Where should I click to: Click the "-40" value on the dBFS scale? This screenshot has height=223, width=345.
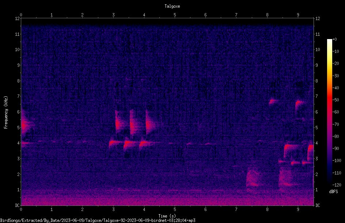pos(336,88)
